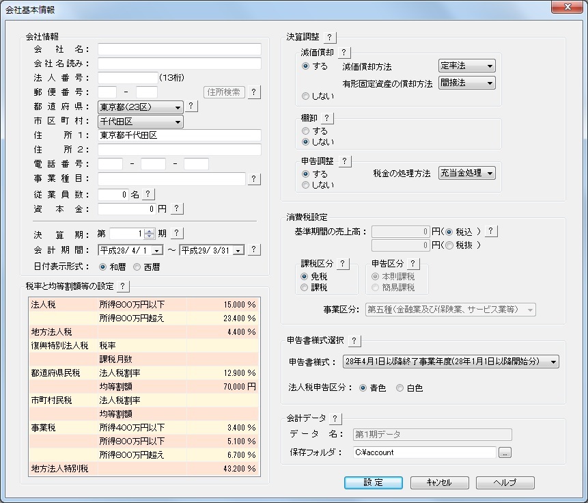The width and height of the screenshot is (588, 503).
Task: Click the キャンセル button
Action: click(x=439, y=482)
